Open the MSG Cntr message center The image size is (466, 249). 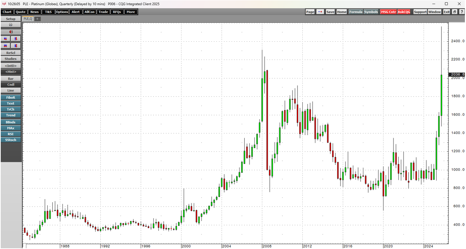pos(388,12)
